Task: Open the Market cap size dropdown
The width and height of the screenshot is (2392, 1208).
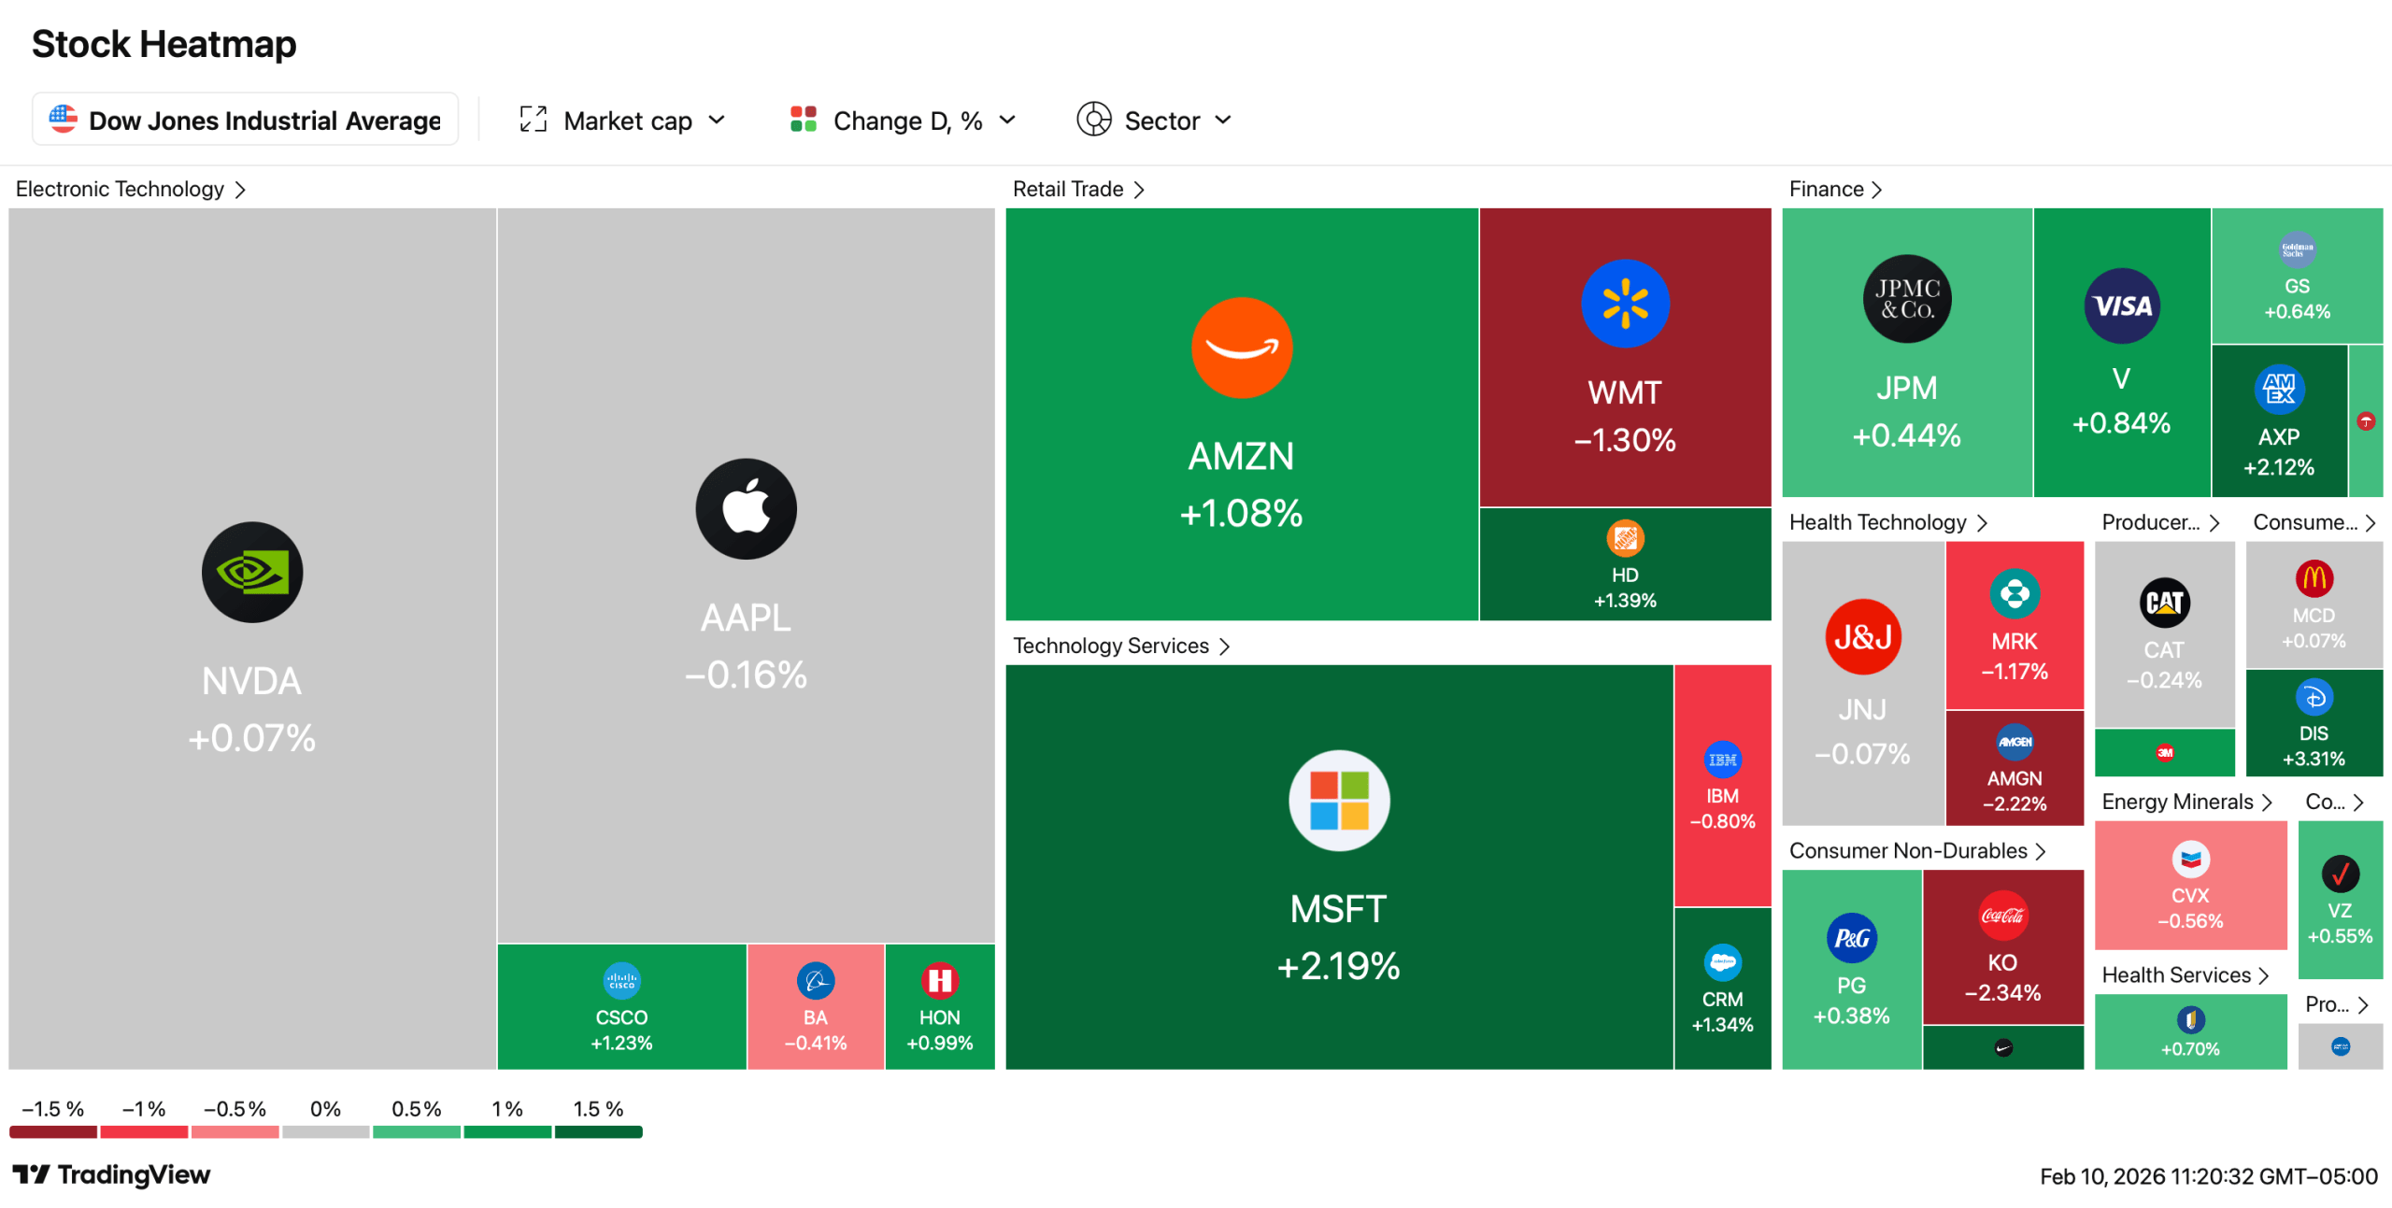Action: click(x=623, y=121)
